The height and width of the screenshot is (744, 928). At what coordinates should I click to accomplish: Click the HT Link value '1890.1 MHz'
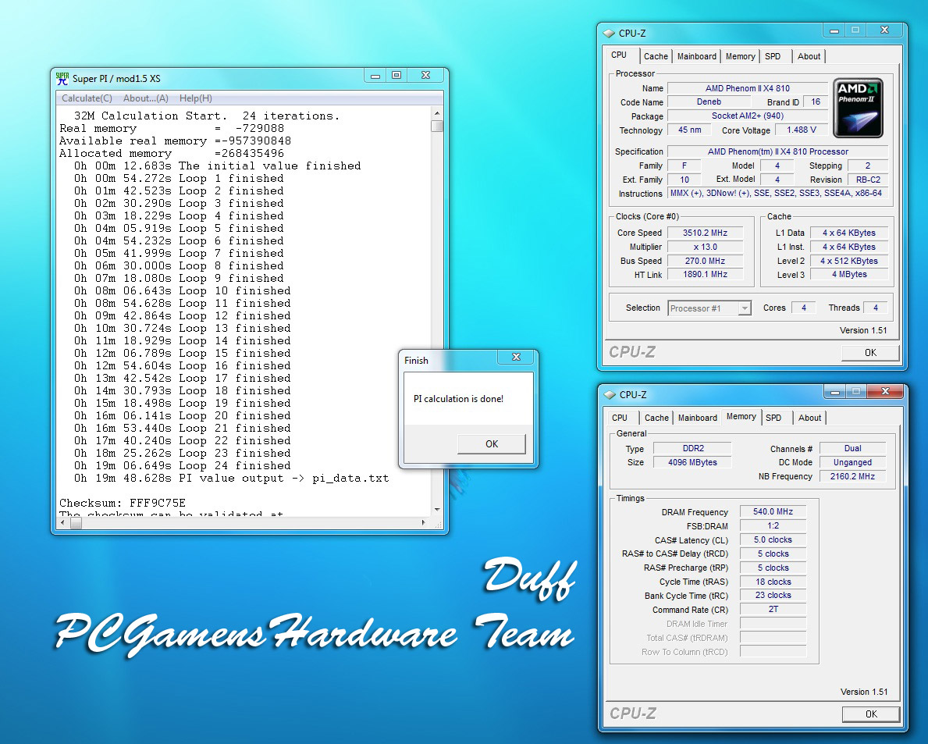(x=705, y=275)
